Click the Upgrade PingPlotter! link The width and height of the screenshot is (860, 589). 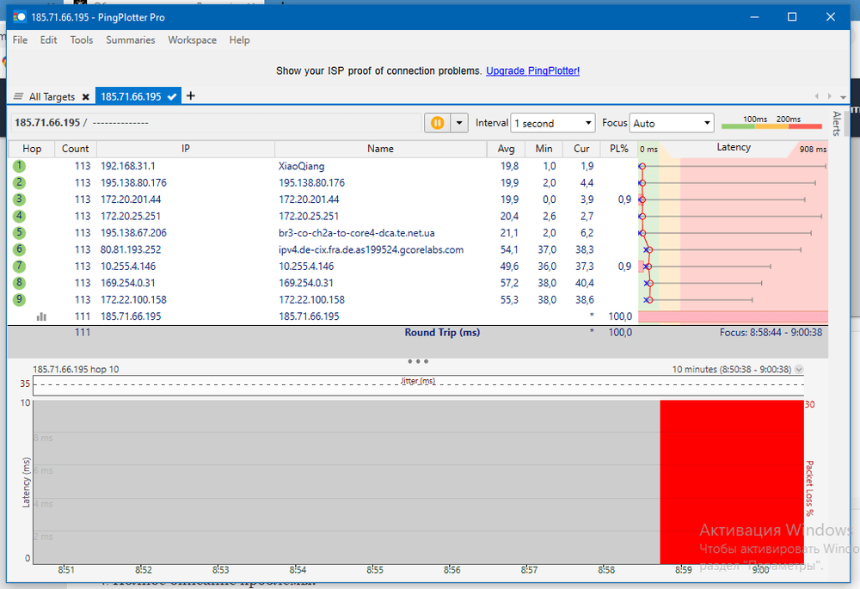tap(532, 71)
